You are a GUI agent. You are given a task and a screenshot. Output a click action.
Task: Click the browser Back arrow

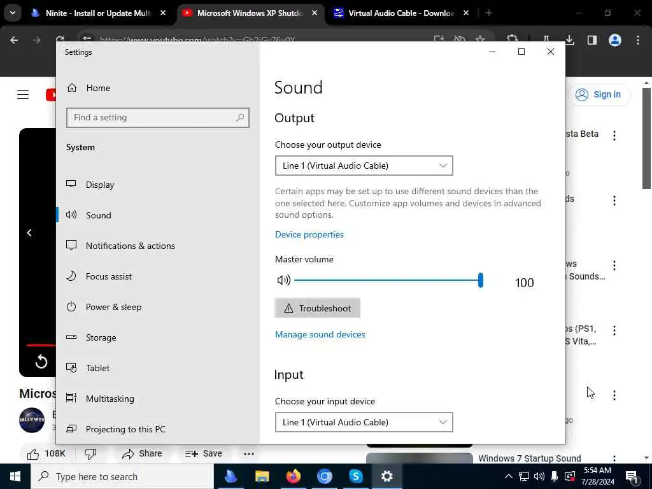pyautogui.click(x=14, y=40)
